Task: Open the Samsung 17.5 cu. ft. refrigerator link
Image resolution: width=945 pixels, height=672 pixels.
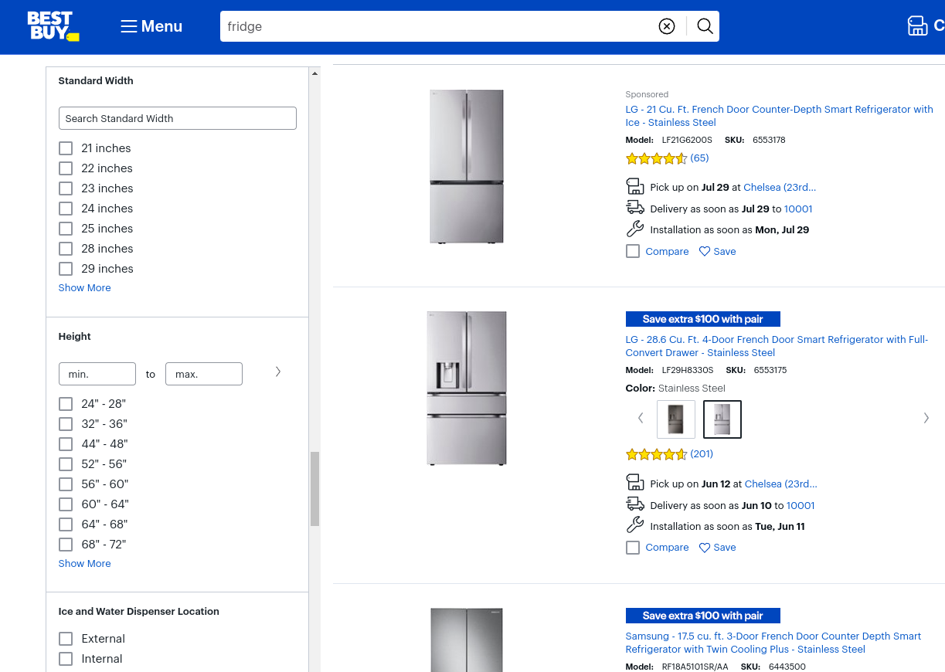Action: [773, 643]
